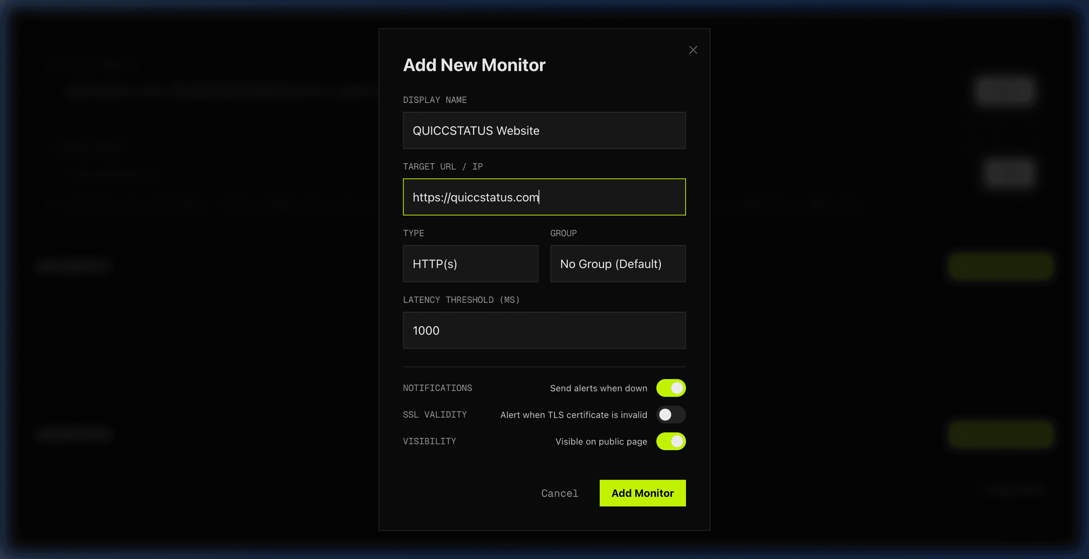1089x559 pixels.
Task: Click the Add Monitor button
Action: pyautogui.click(x=642, y=493)
